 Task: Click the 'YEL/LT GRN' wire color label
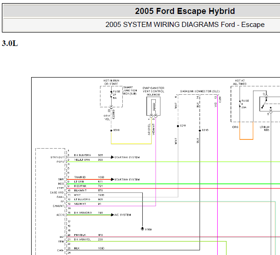pyautogui.click(x=82, y=160)
